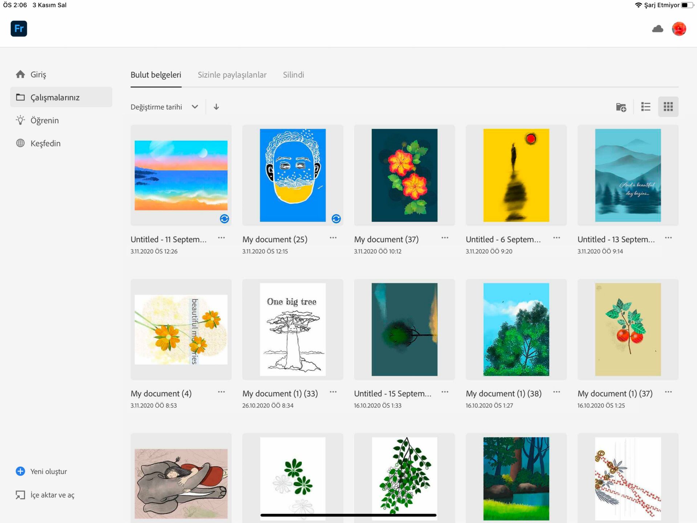Click the plus icon next to Yeni oluştur

tap(20, 471)
